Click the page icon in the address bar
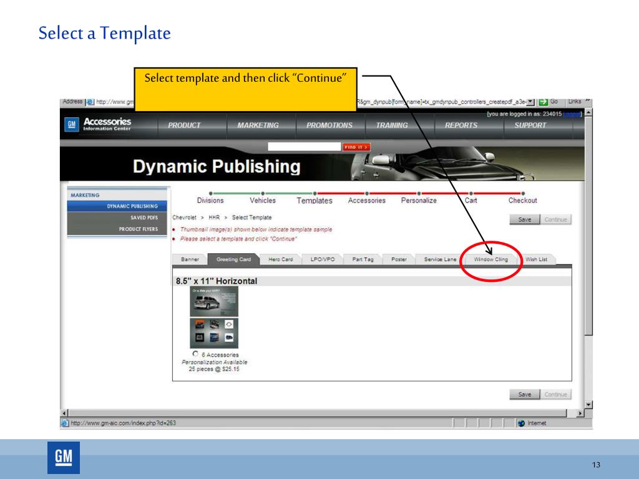 [90, 102]
